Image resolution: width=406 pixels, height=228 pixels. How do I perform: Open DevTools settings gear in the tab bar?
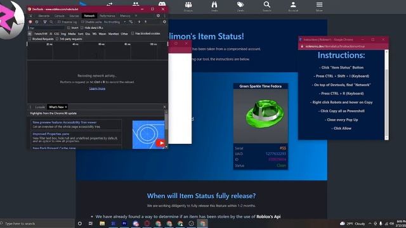click(x=158, y=16)
